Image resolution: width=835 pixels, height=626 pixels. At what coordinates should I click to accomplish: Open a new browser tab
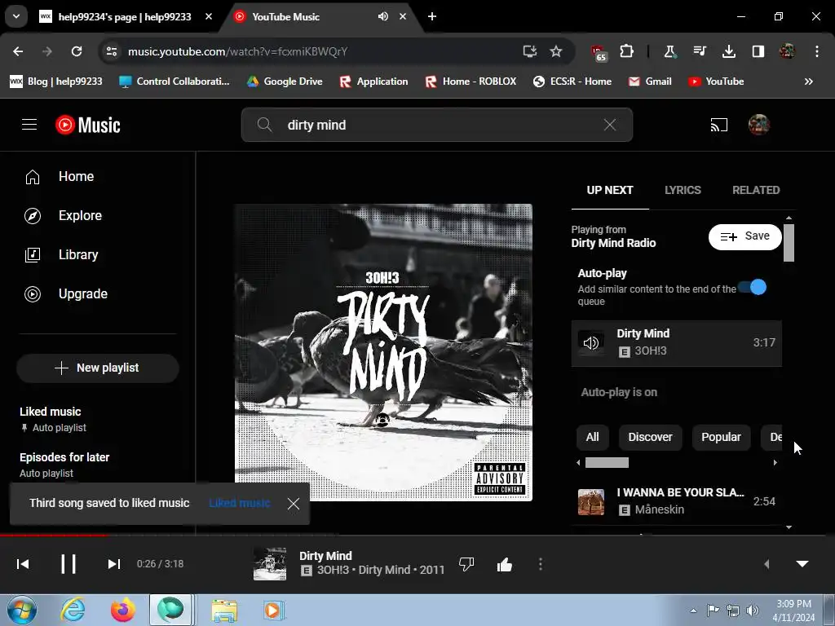pyautogui.click(x=432, y=16)
